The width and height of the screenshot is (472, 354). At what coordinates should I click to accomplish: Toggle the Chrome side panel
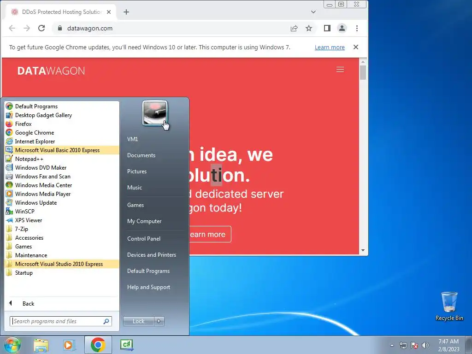pyautogui.click(x=327, y=28)
